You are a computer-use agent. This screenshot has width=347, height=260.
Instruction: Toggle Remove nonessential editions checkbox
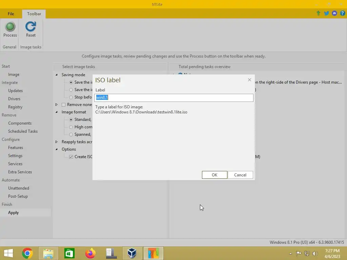click(x=63, y=105)
